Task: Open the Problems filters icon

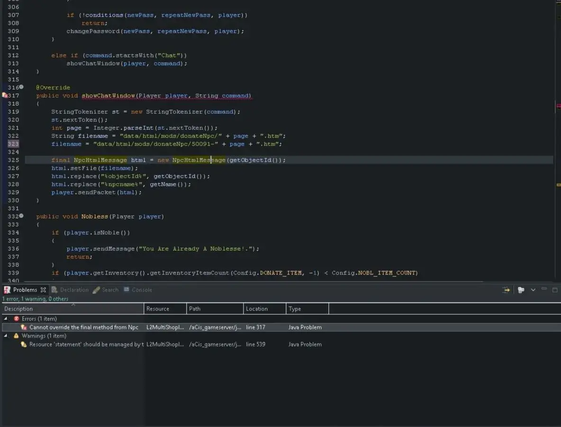Action: pos(521,290)
